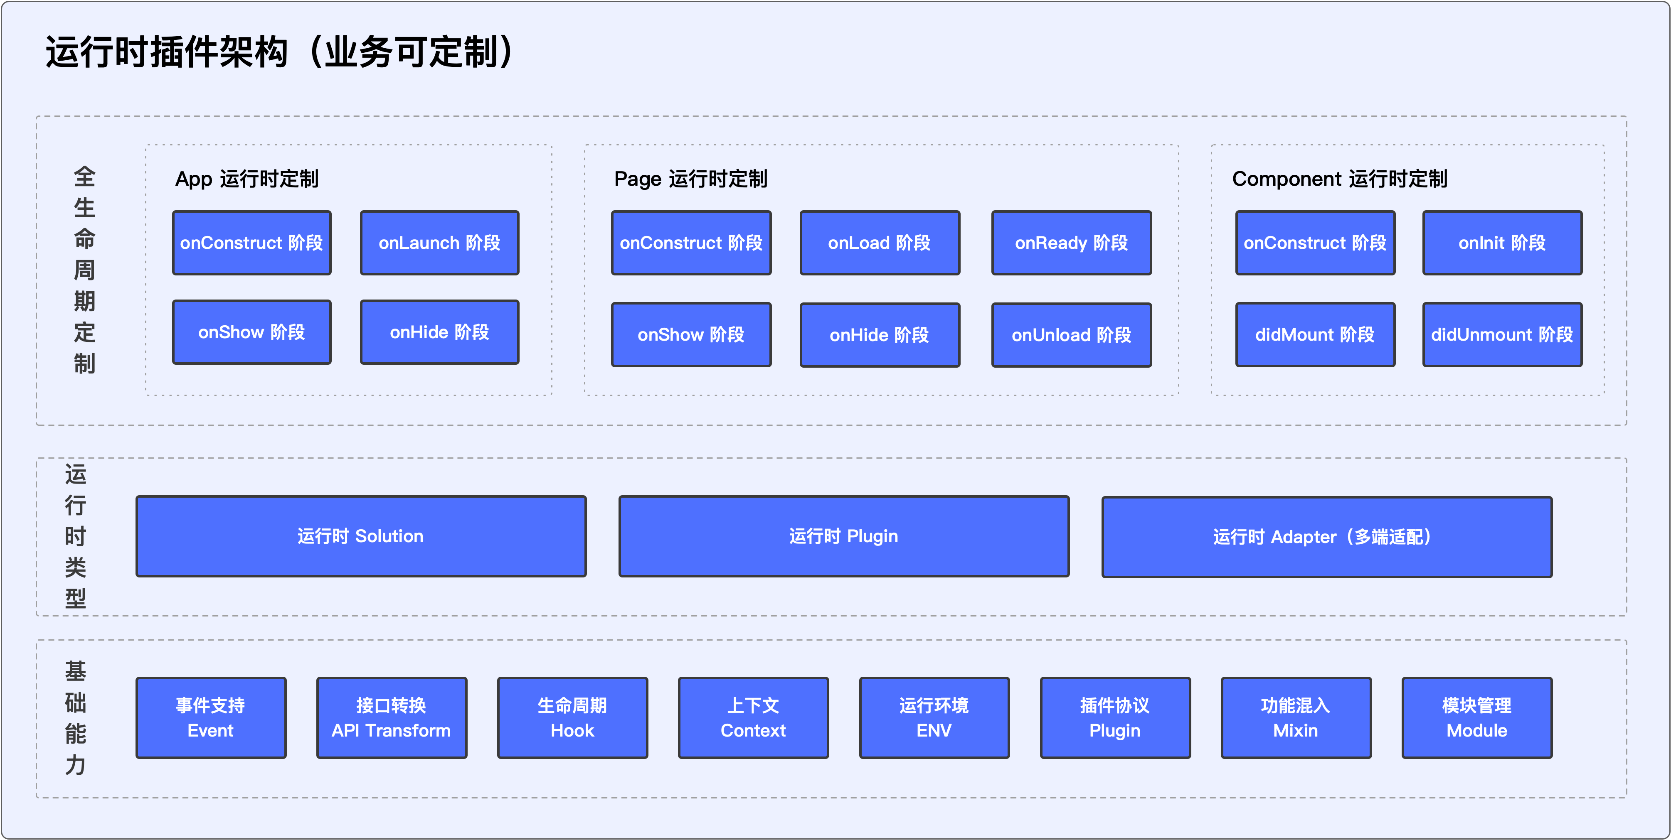This screenshot has width=1671, height=840.
Task: Click the 事件支持 Event box
Action: coord(210,717)
